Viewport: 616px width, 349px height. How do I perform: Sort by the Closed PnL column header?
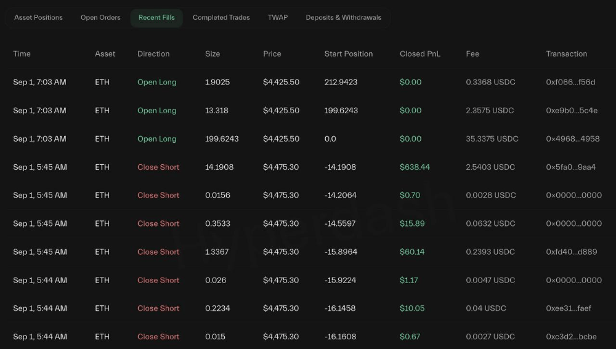[x=420, y=54]
